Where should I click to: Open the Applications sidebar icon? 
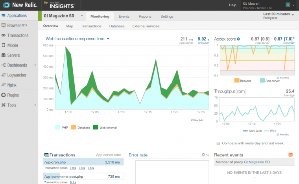point(4,15)
